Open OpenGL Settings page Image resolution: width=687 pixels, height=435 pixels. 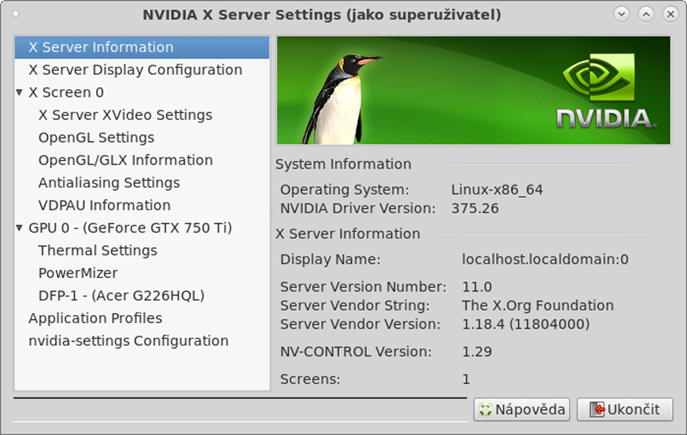click(142, 138)
